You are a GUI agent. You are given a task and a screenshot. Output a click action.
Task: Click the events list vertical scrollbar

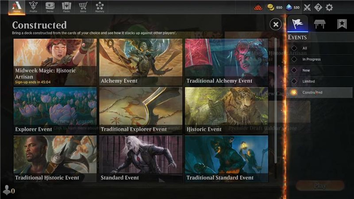(x=276, y=100)
